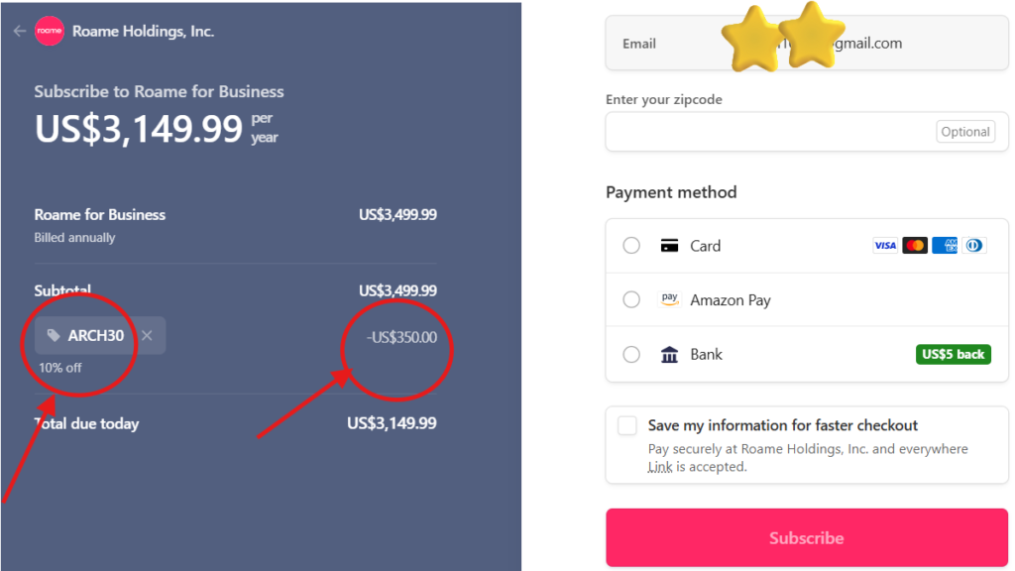The width and height of the screenshot is (1015, 571).
Task: Click the Visa card brand icon
Action: click(885, 245)
